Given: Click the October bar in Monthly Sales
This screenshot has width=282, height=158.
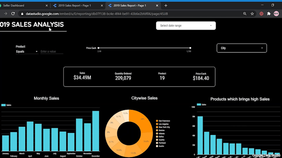Looking at the screenshot, I should coord(79,135).
